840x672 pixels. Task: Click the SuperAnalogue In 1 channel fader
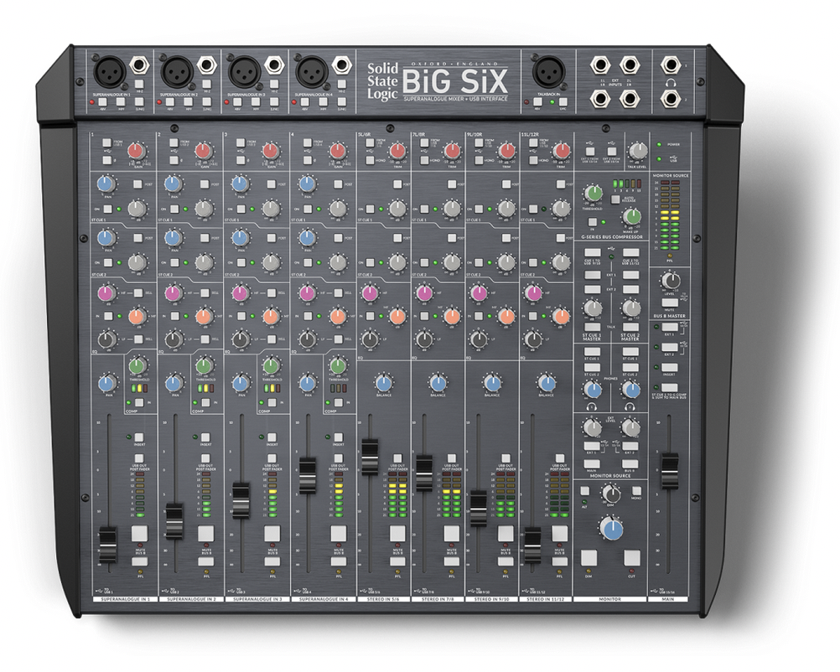click(108, 545)
